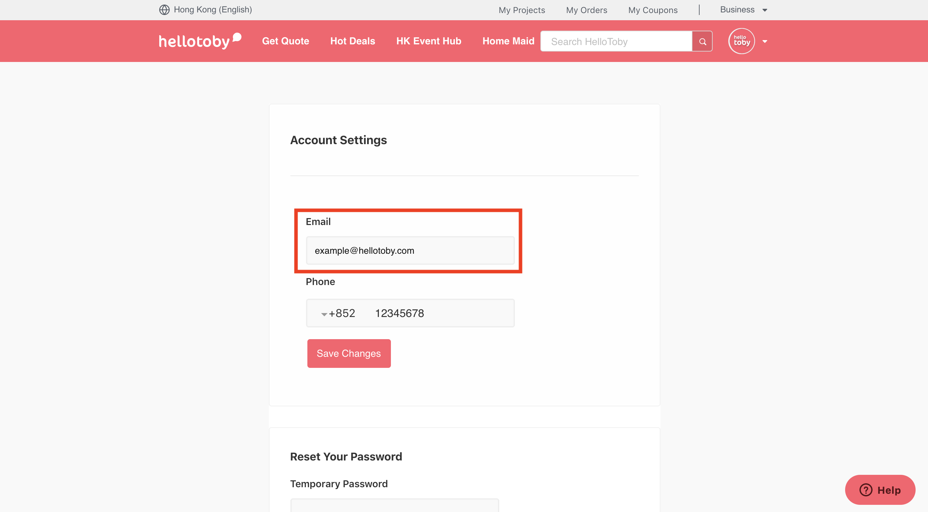Browse Hot Deals
The height and width of the screenshot is (512, 928).
pyautogui.click(x=352, y=41)
